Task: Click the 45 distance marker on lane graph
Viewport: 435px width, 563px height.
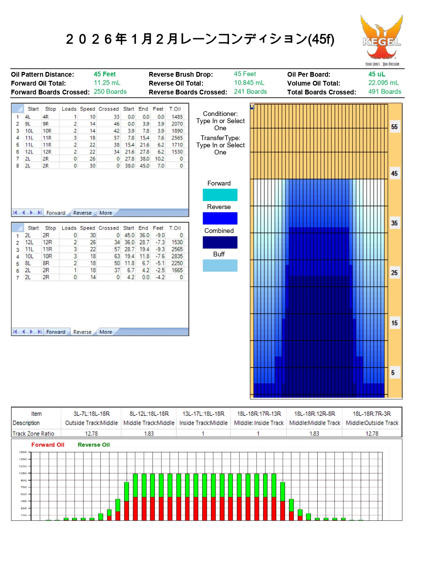Action: [x=394, y=174]
